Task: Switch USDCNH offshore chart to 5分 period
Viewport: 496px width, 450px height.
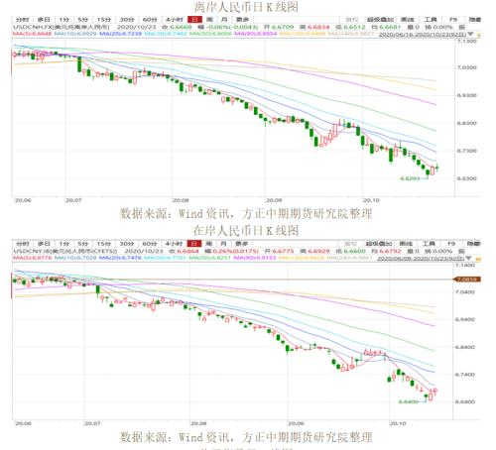Action: coord(83,20)
